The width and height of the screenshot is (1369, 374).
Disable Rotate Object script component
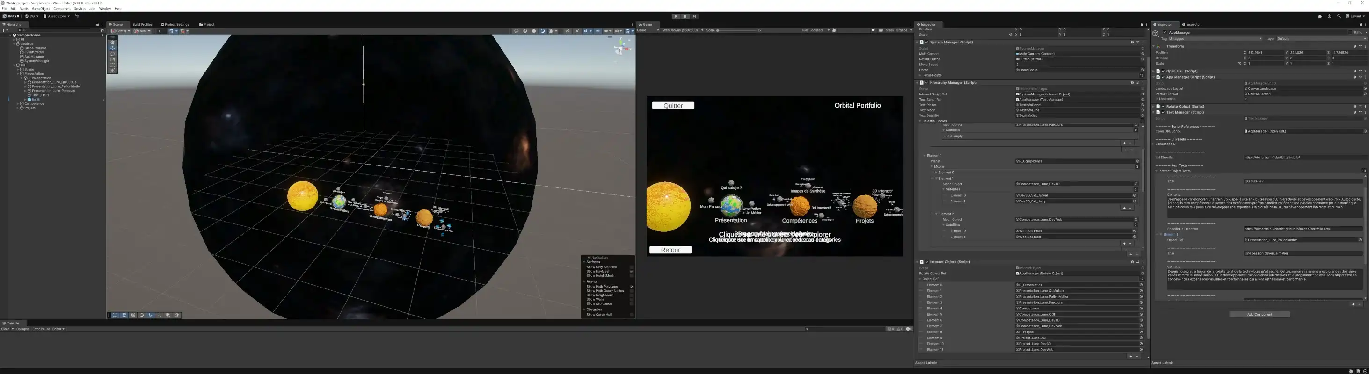point(1163,106)
